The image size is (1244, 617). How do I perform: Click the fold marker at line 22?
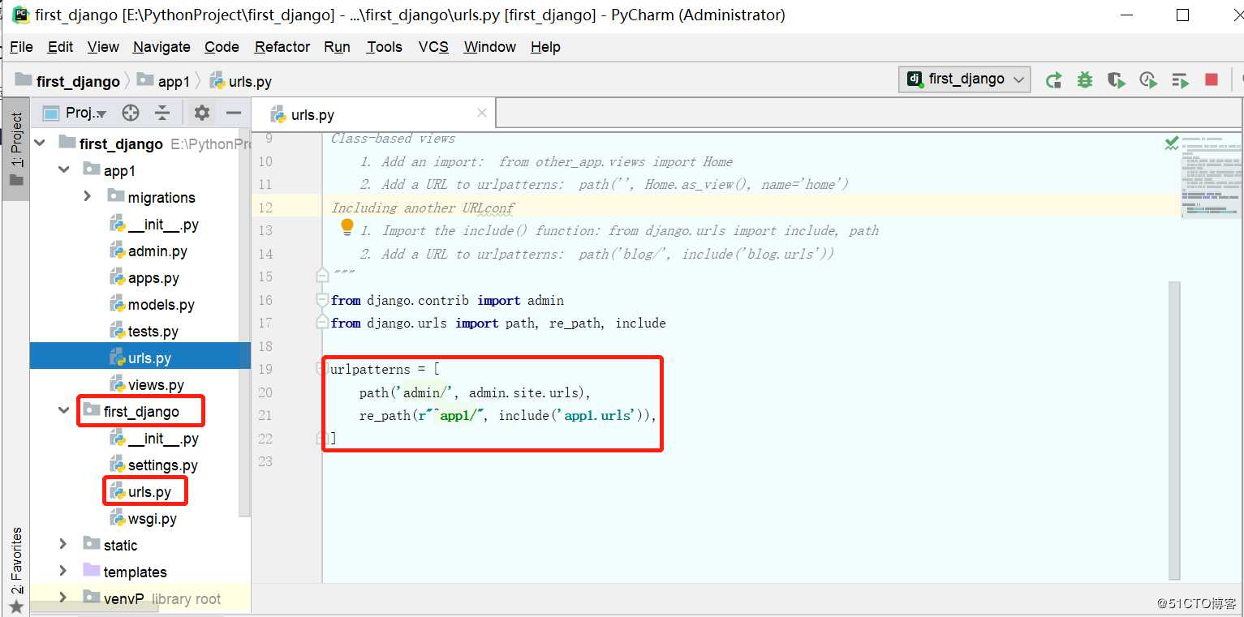322,438
